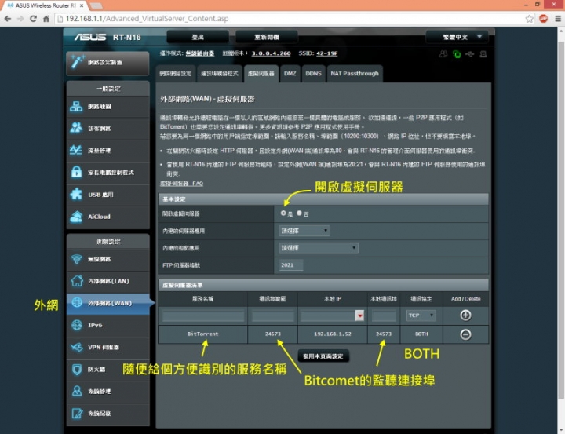Screen dimensions: 565x434
Task: Click the operation mode wireless router link
Action: (x=200, y=53)
